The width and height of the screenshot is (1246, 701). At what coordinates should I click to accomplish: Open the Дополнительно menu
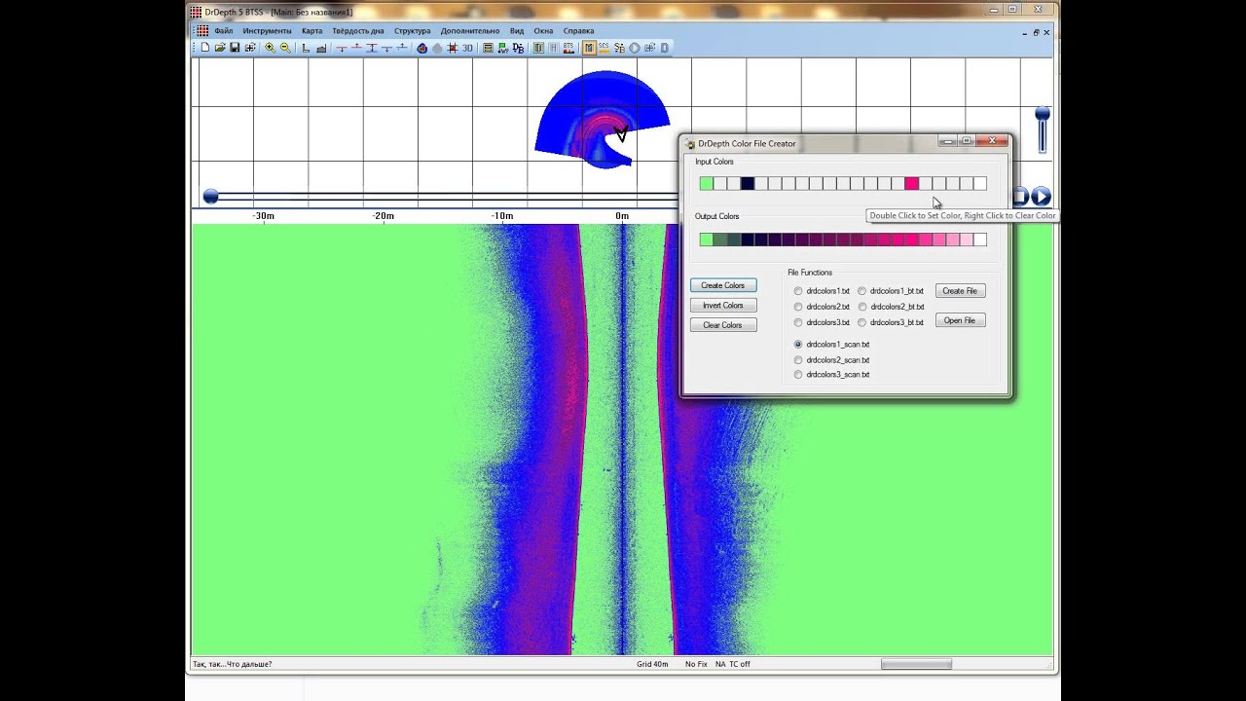click(x=469, y=31)
